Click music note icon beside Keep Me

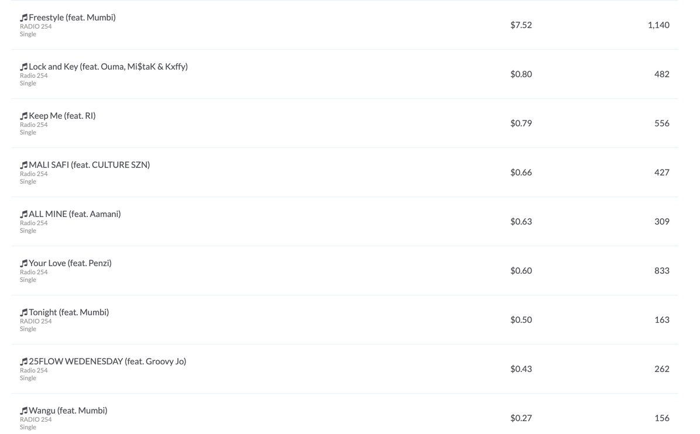[x=23, y=116]
